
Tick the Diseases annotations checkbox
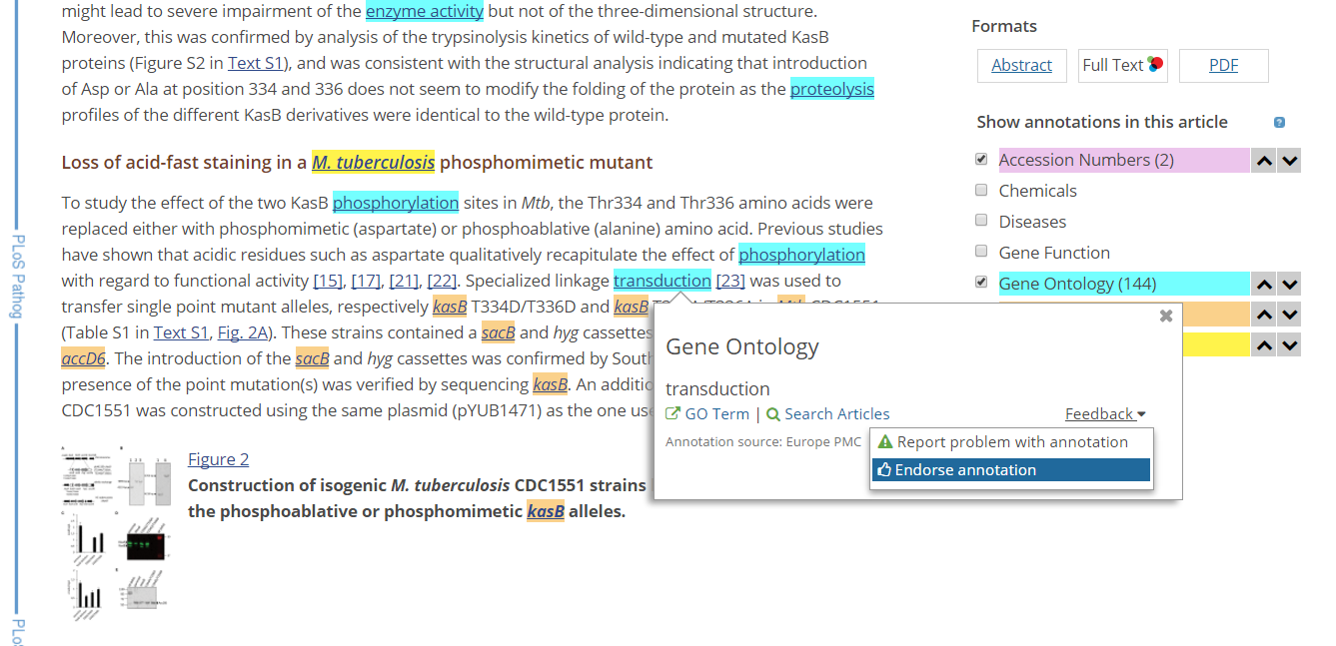[981, 222]
